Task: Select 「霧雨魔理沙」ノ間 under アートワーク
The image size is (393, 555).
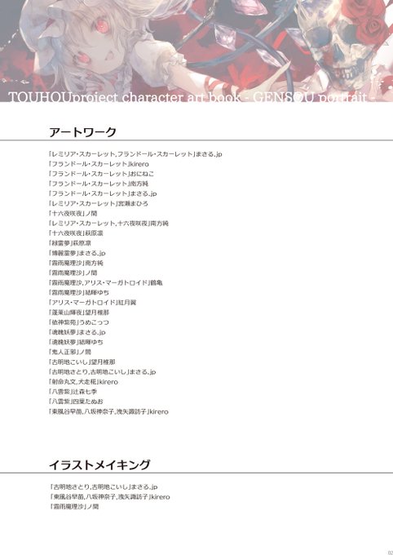Action: point(73,273)
